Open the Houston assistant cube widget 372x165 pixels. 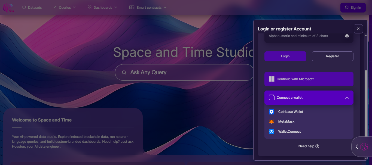pyautogui.click(x=364, y=147)
